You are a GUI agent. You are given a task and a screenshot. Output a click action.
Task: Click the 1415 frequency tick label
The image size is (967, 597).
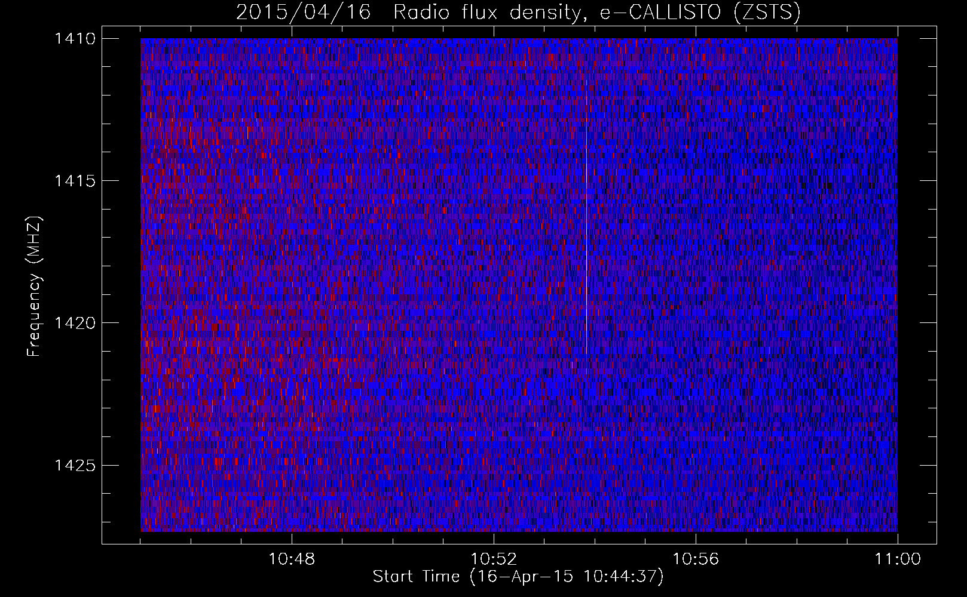click(x=75, y=181)
